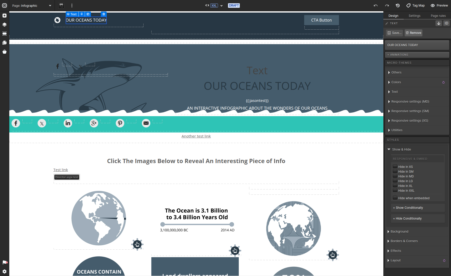The width and height of the screenshot is (451, 276).
Task: Click the Remove button
Action: tap(413, 33)
